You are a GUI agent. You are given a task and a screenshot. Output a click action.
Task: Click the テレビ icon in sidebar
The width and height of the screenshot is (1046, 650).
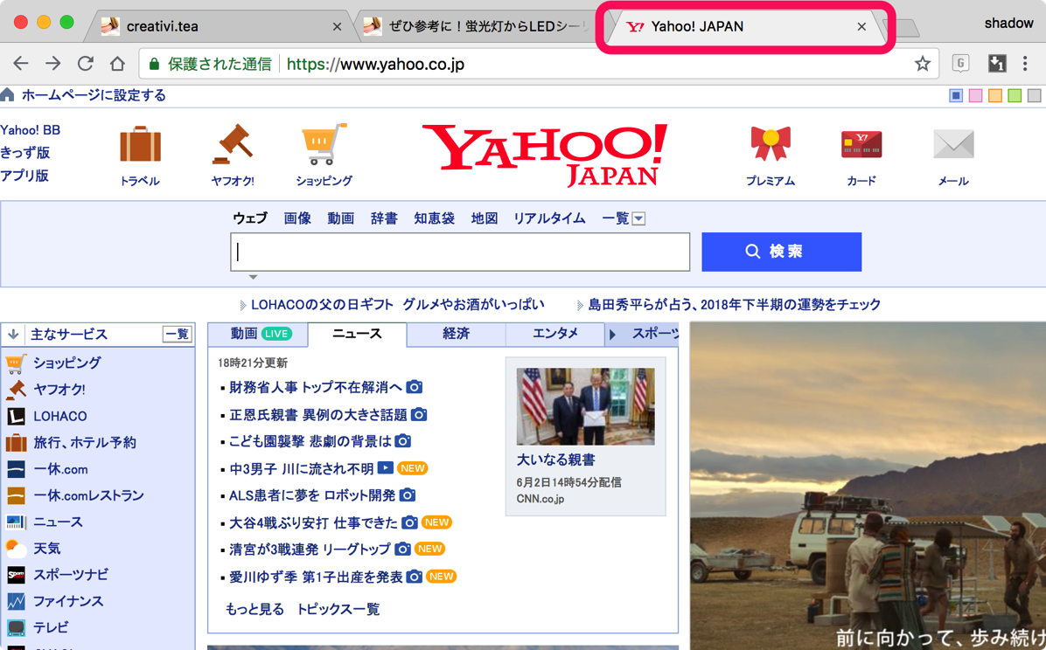[16, 627]
